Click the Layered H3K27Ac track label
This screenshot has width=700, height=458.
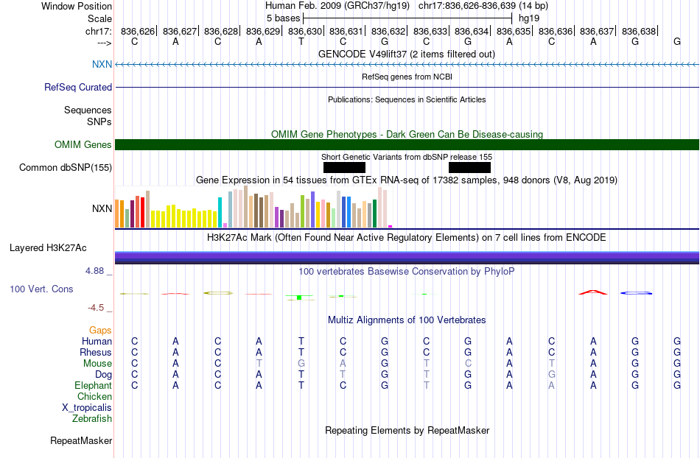pos(48,248)
